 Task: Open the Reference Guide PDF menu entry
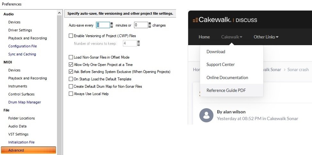click(232, 90)
